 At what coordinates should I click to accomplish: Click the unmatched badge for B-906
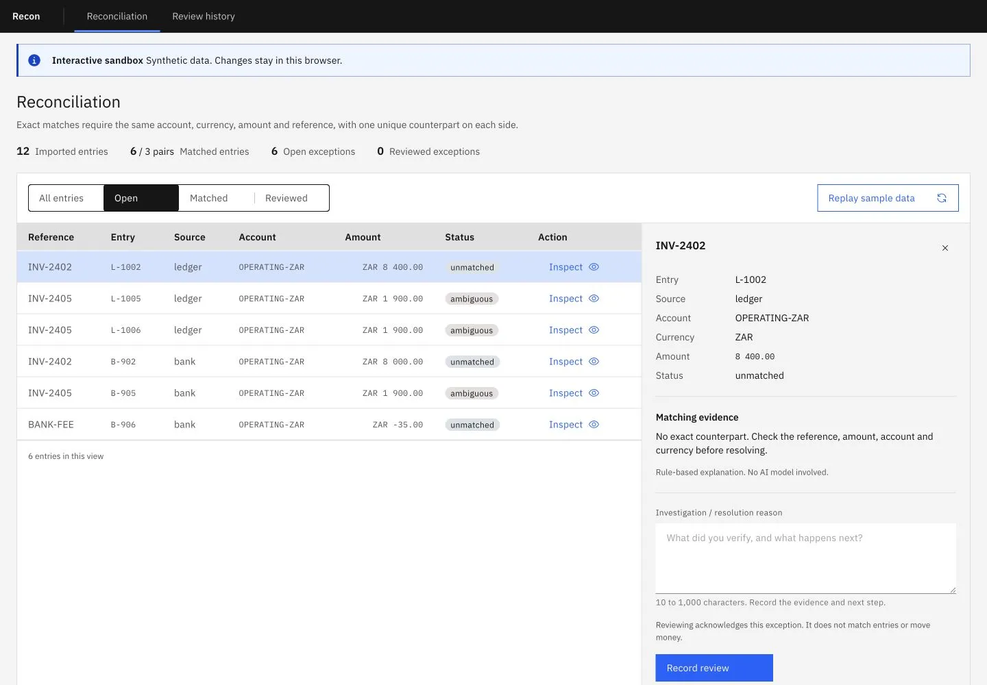click(x=472, y=425)
